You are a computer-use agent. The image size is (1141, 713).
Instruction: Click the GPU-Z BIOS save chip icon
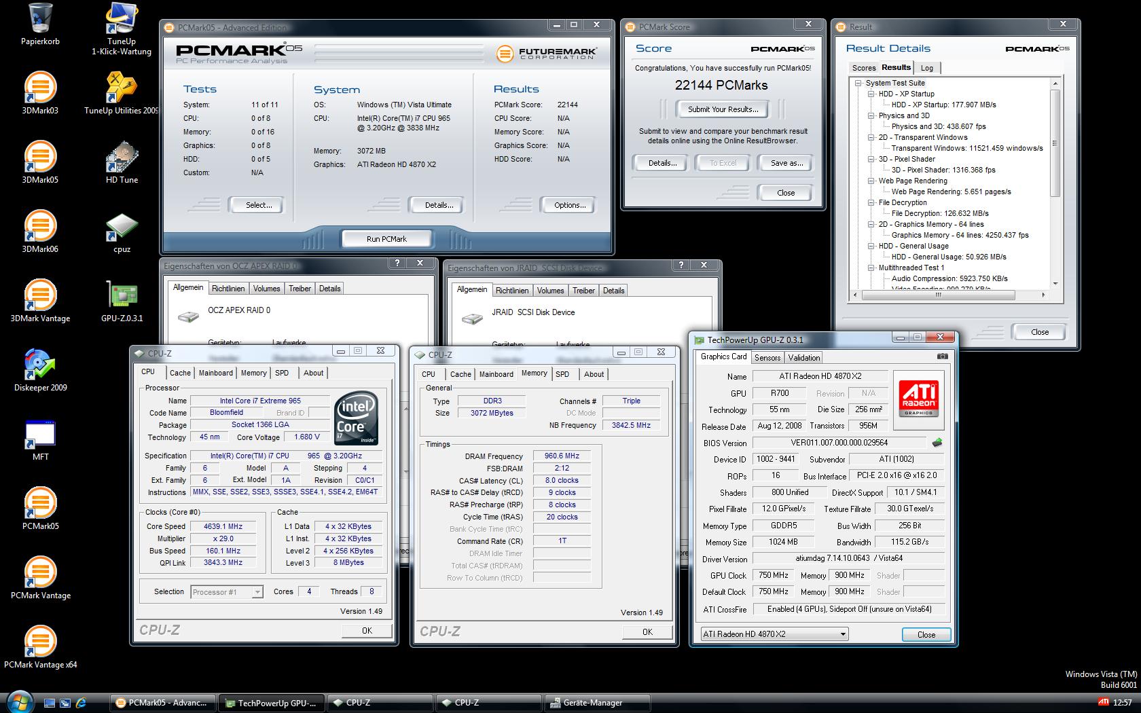[x=937, y=443]
